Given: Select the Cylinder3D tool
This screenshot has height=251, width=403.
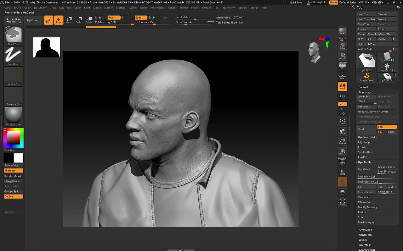Looking at the screenshot, I should pyautogui.click(x=387, y=57).
